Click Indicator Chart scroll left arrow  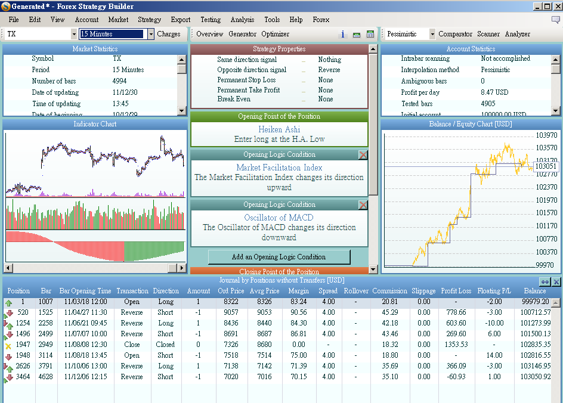tap(8, 268)
